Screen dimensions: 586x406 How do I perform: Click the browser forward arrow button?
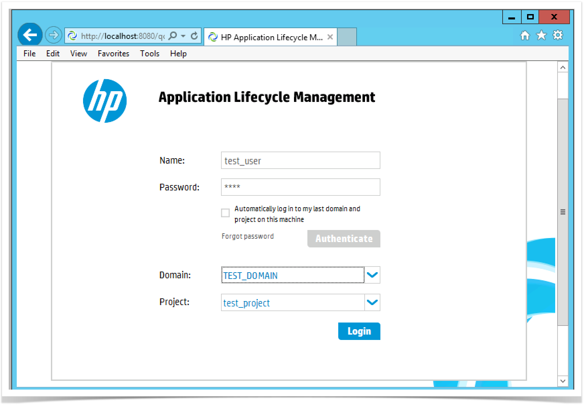pyautogui.click(x=53, y=35)
